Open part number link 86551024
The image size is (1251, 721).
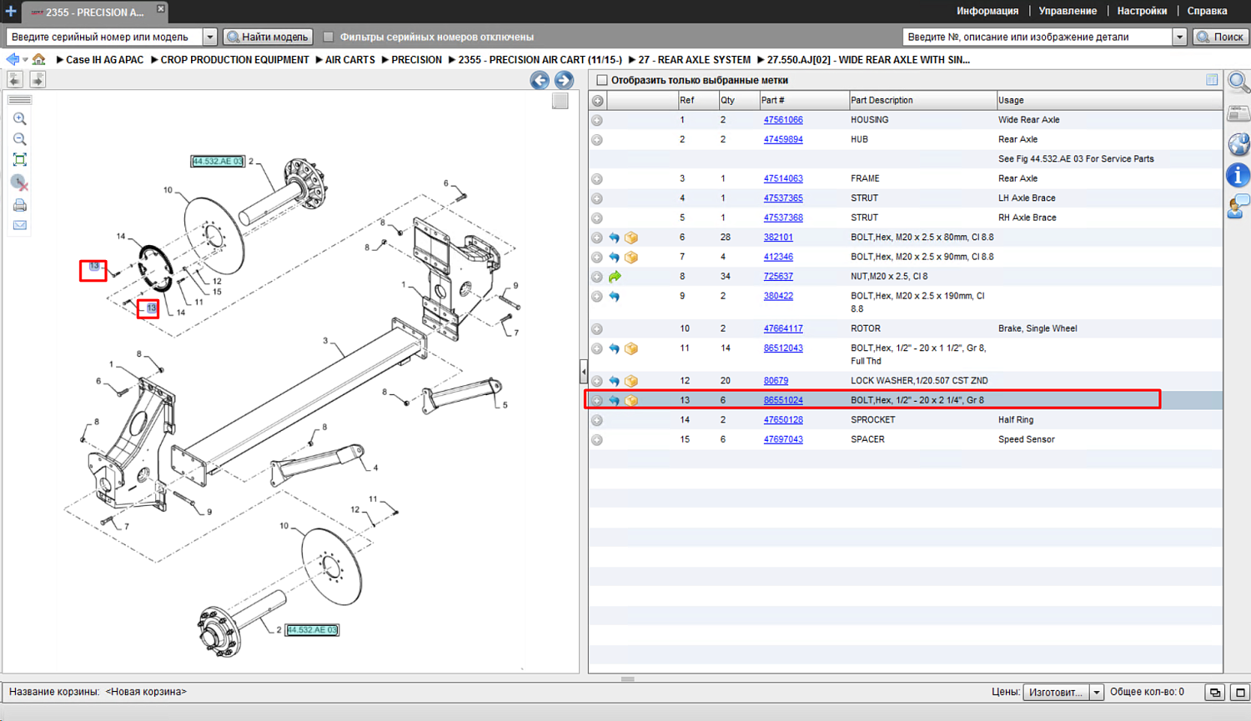783,400
